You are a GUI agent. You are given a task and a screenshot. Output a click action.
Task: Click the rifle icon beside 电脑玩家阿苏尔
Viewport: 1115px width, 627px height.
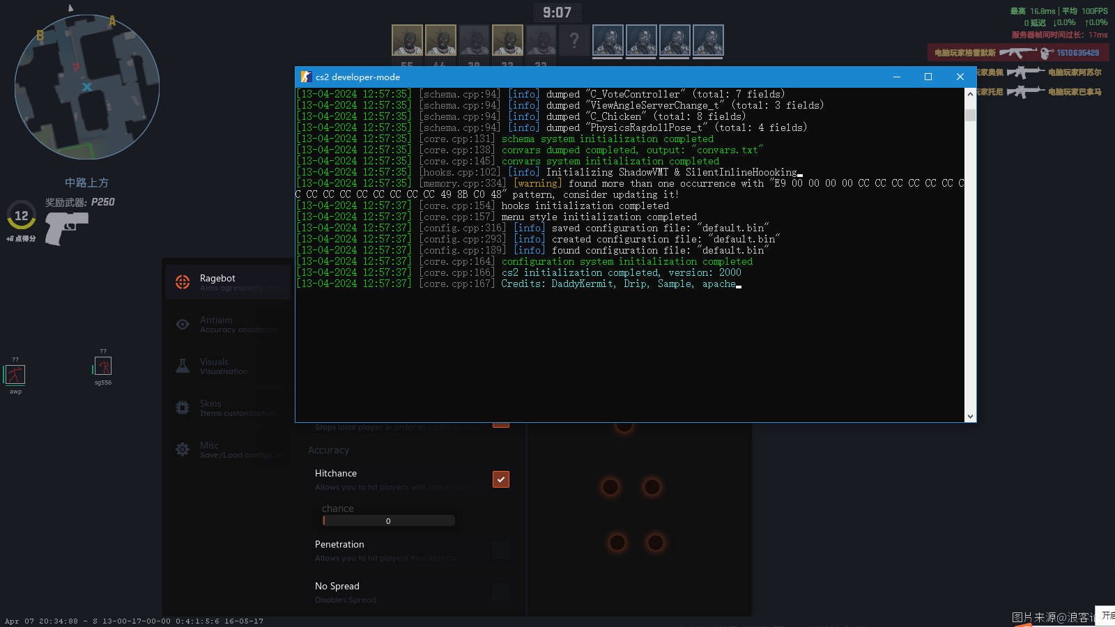point(1025,72)
